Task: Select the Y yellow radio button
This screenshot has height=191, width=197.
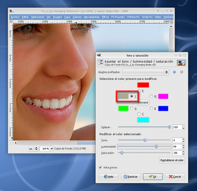Action: tap(132, 96)
